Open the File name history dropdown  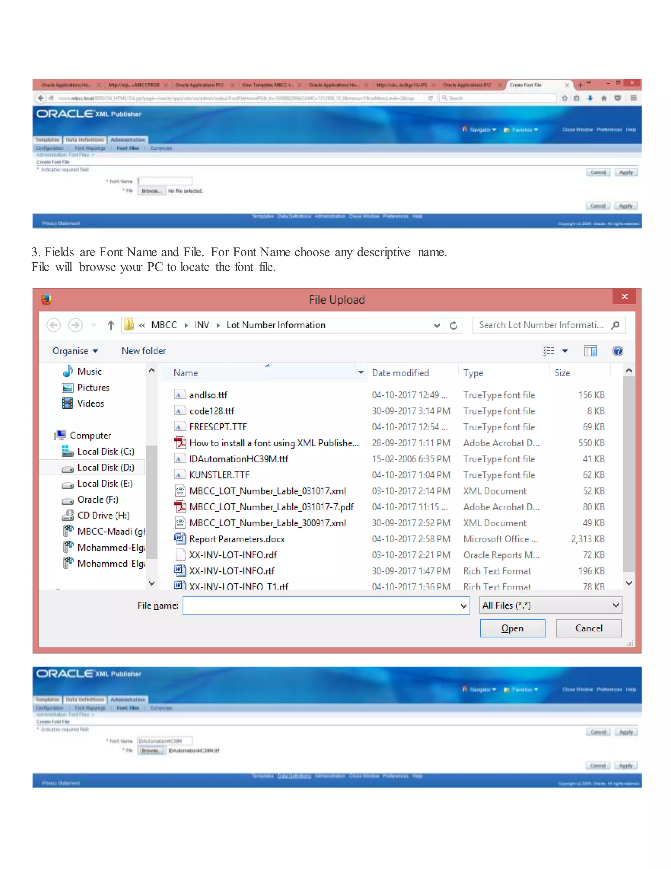click(464, 606)
